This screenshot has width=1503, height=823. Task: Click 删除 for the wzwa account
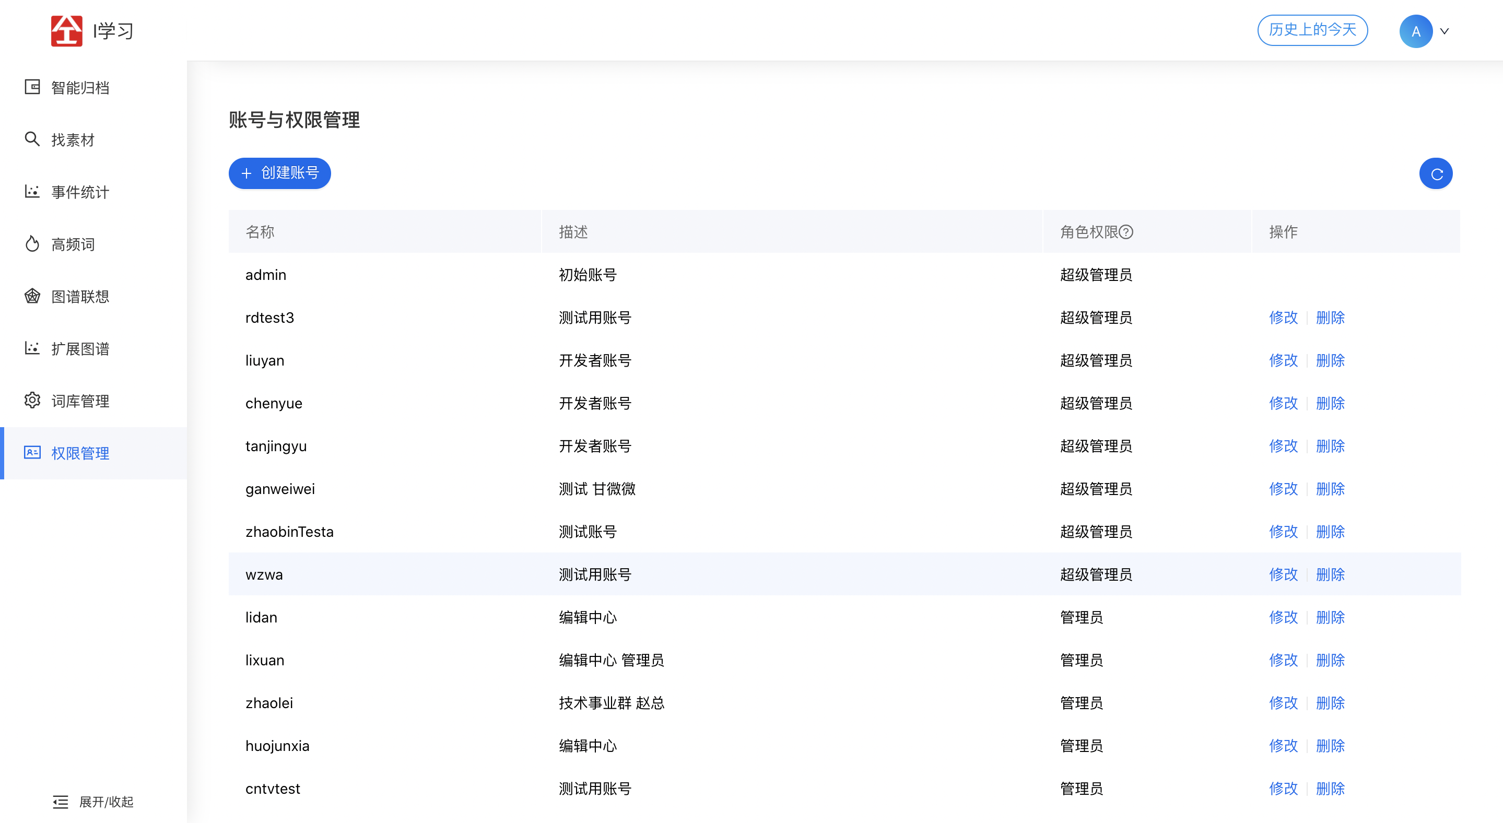pos(1330,574)
